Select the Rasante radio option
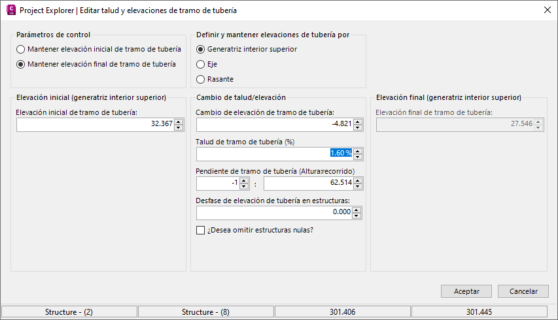The image size is (558, 320). point(201,79)
